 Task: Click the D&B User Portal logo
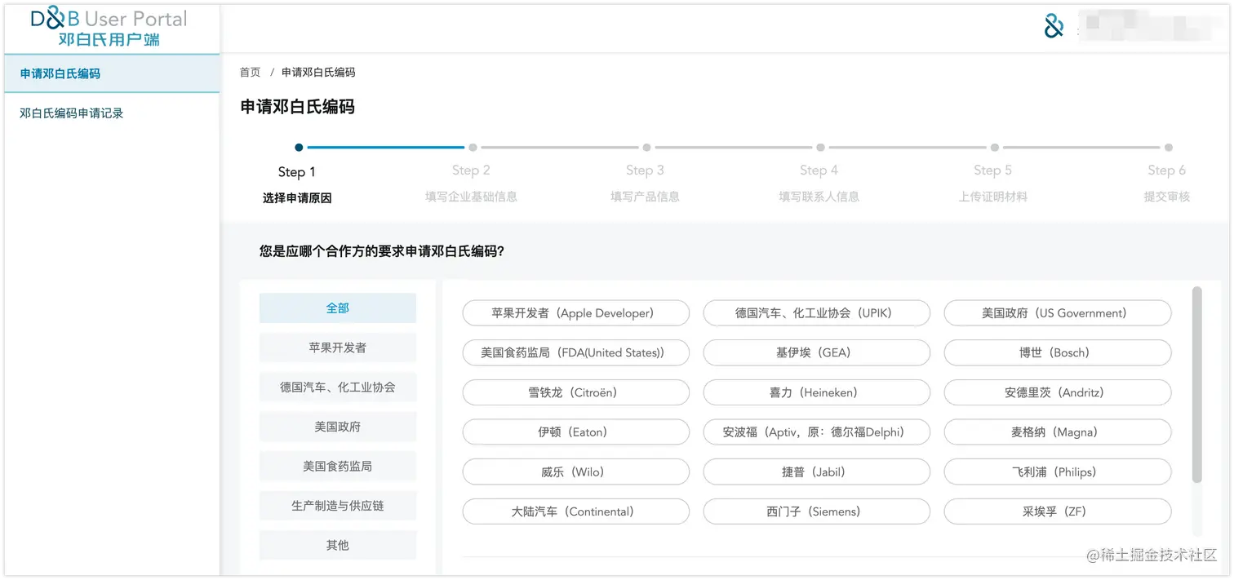[109, 28]
